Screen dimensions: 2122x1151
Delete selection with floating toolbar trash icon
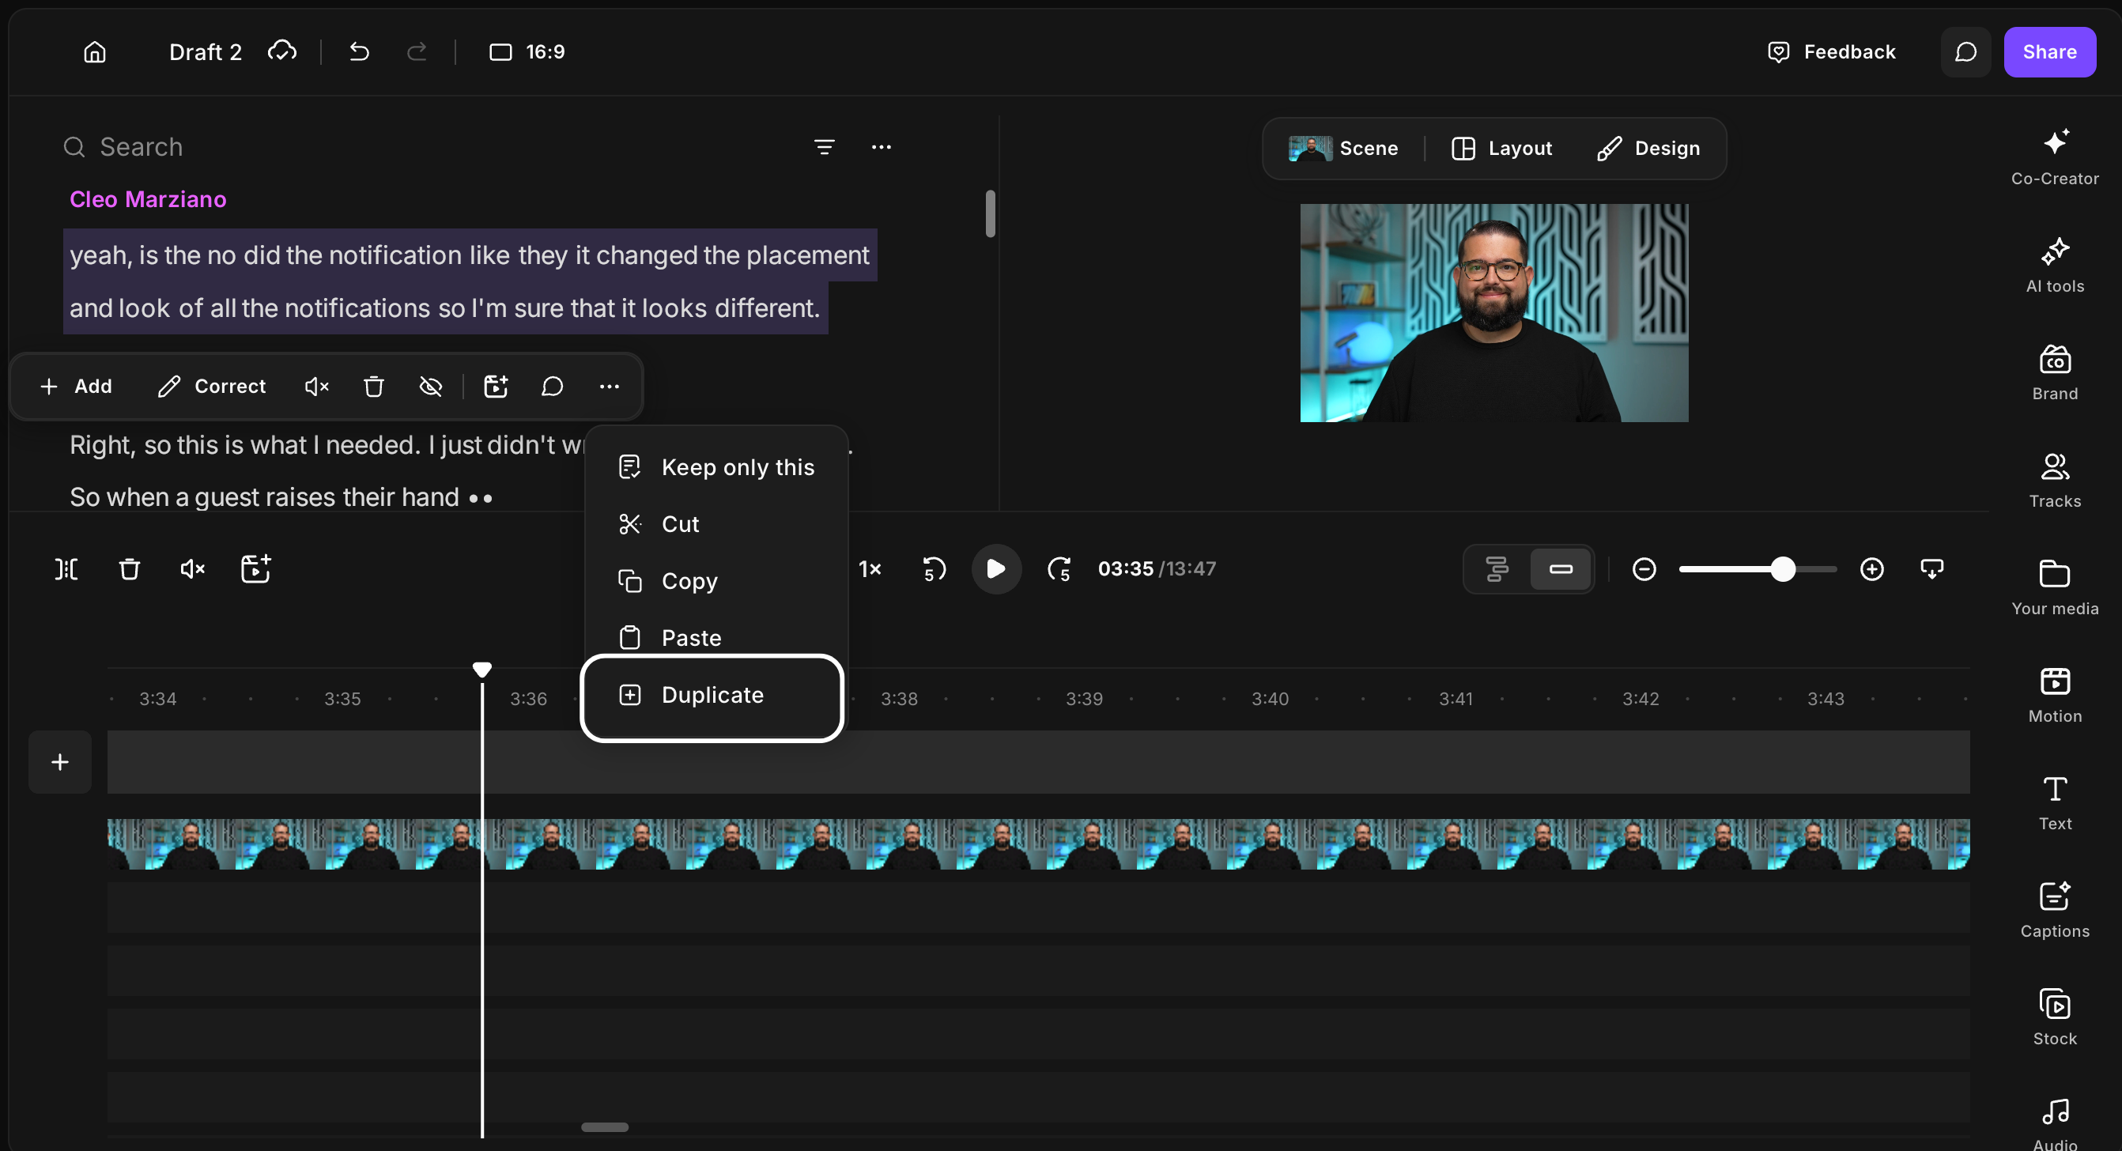coord(373,387)
